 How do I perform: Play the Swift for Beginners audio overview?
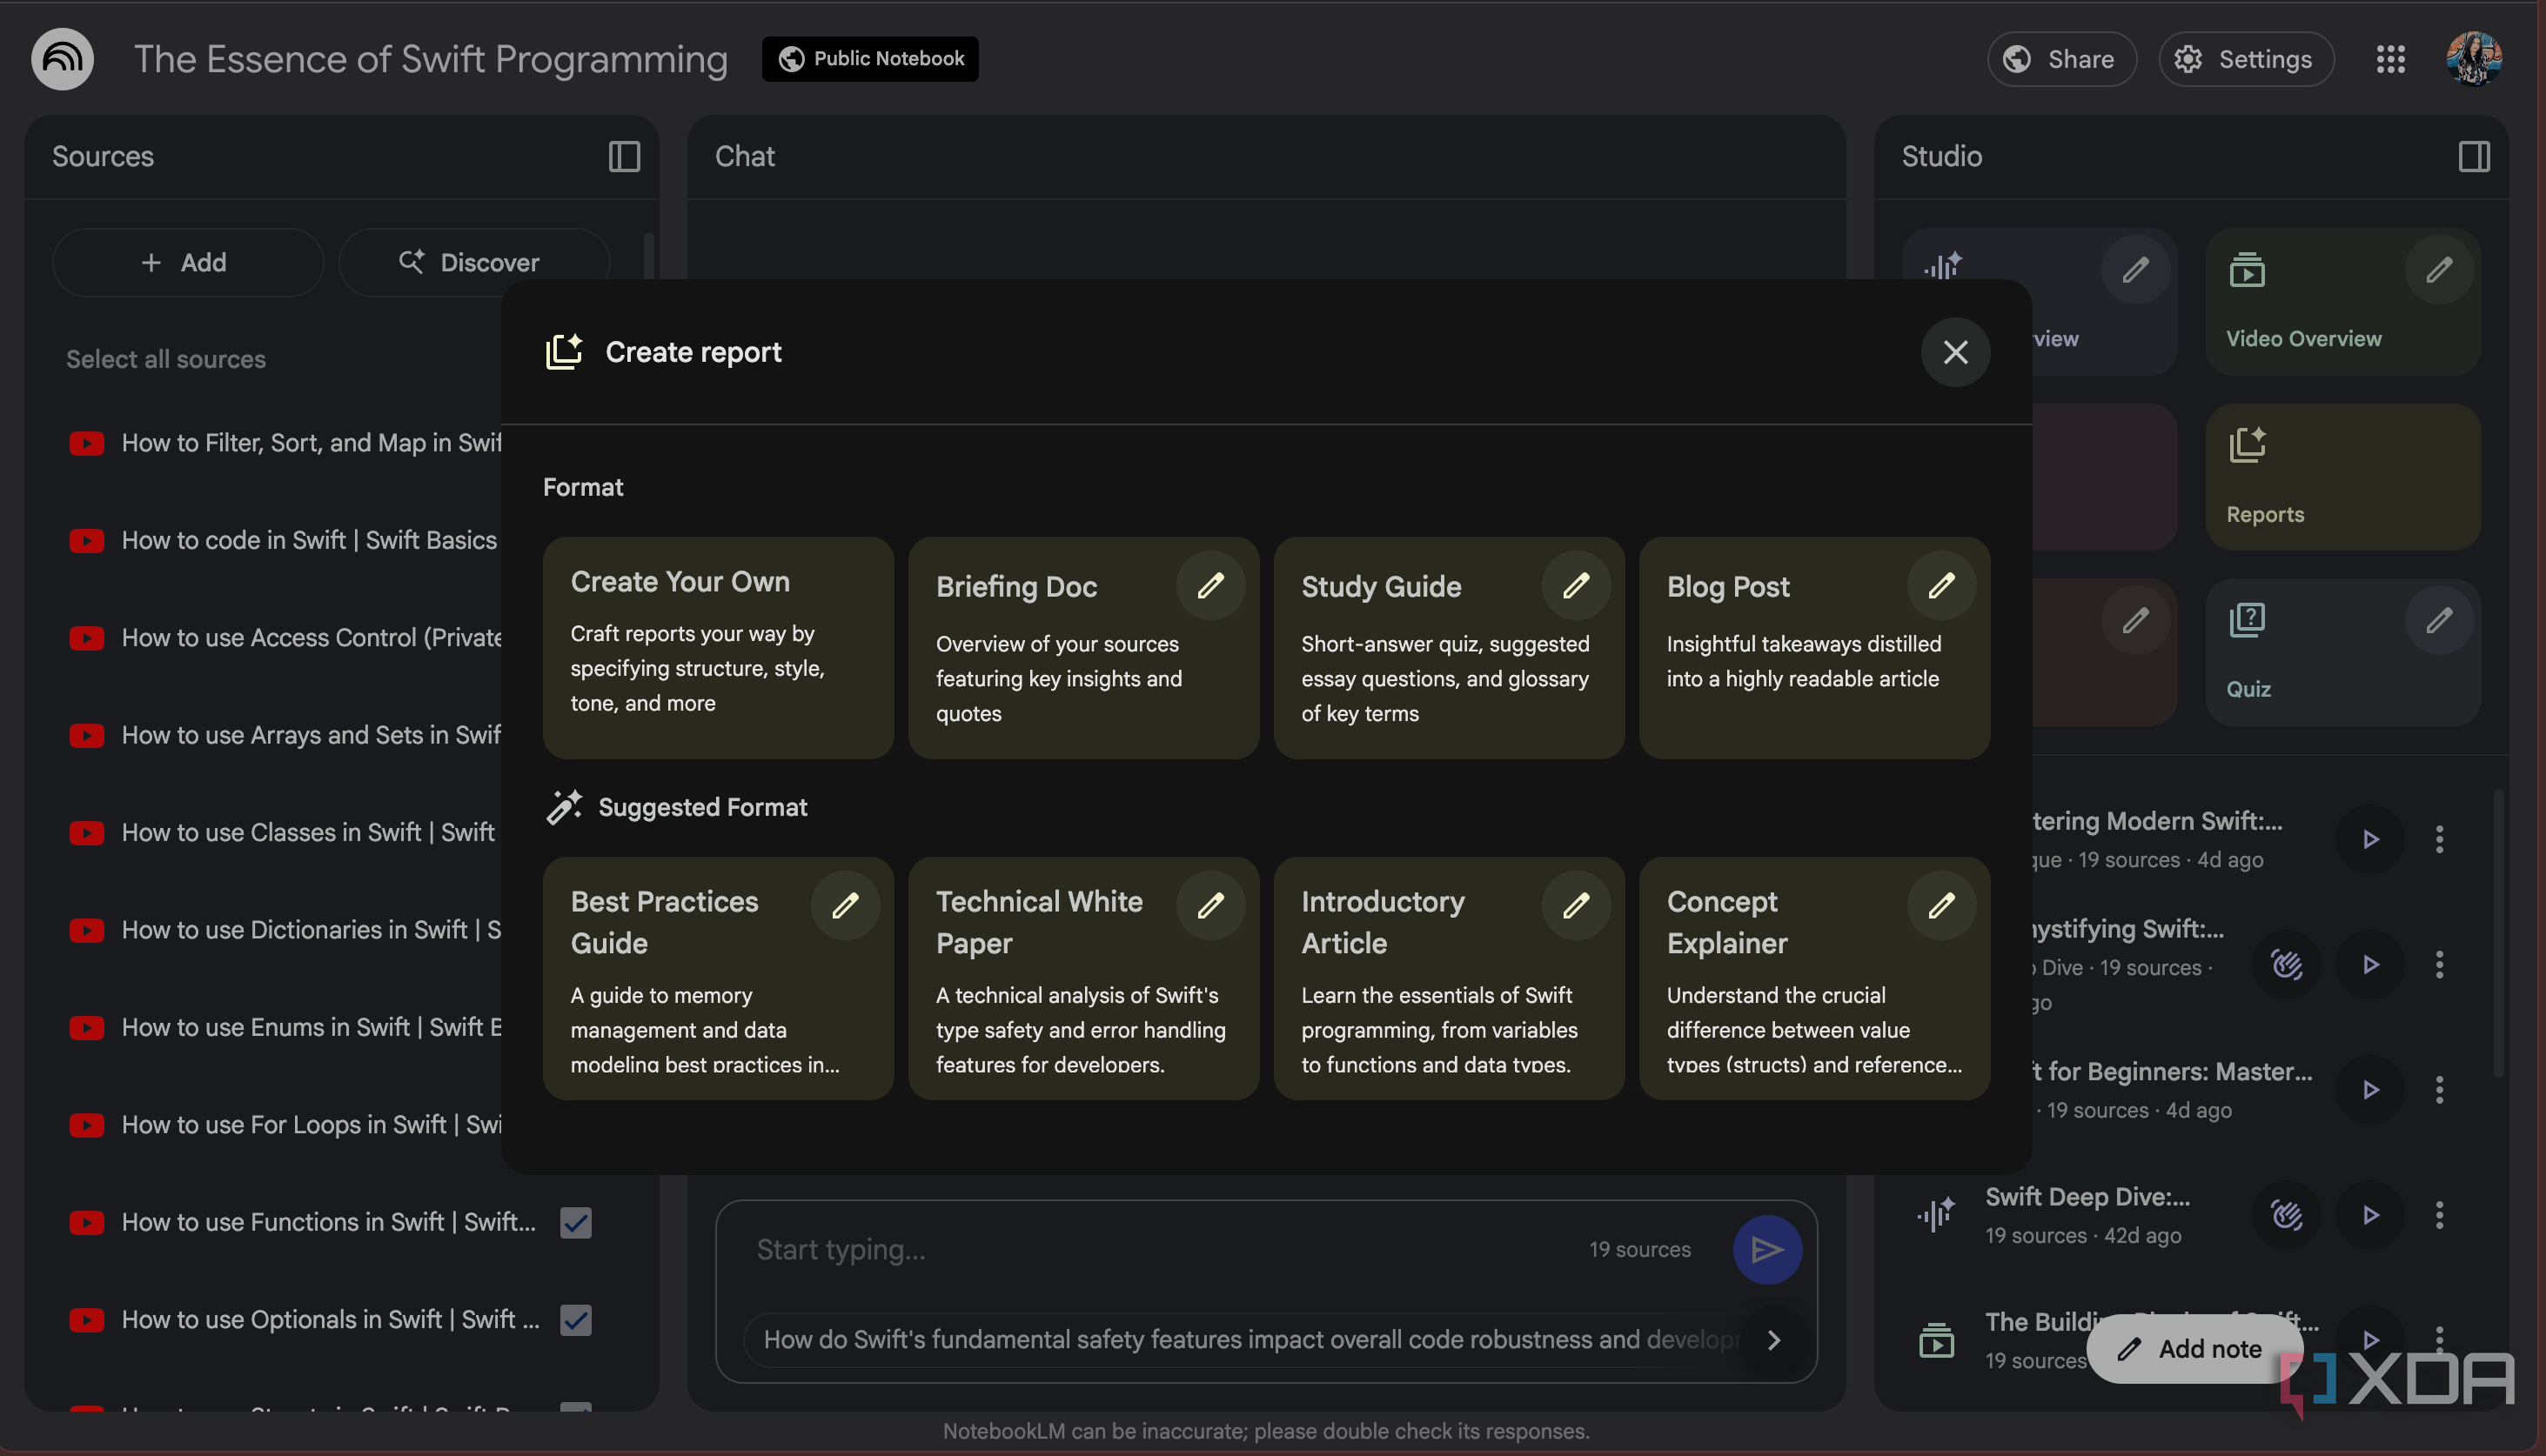[2370, 1089]
